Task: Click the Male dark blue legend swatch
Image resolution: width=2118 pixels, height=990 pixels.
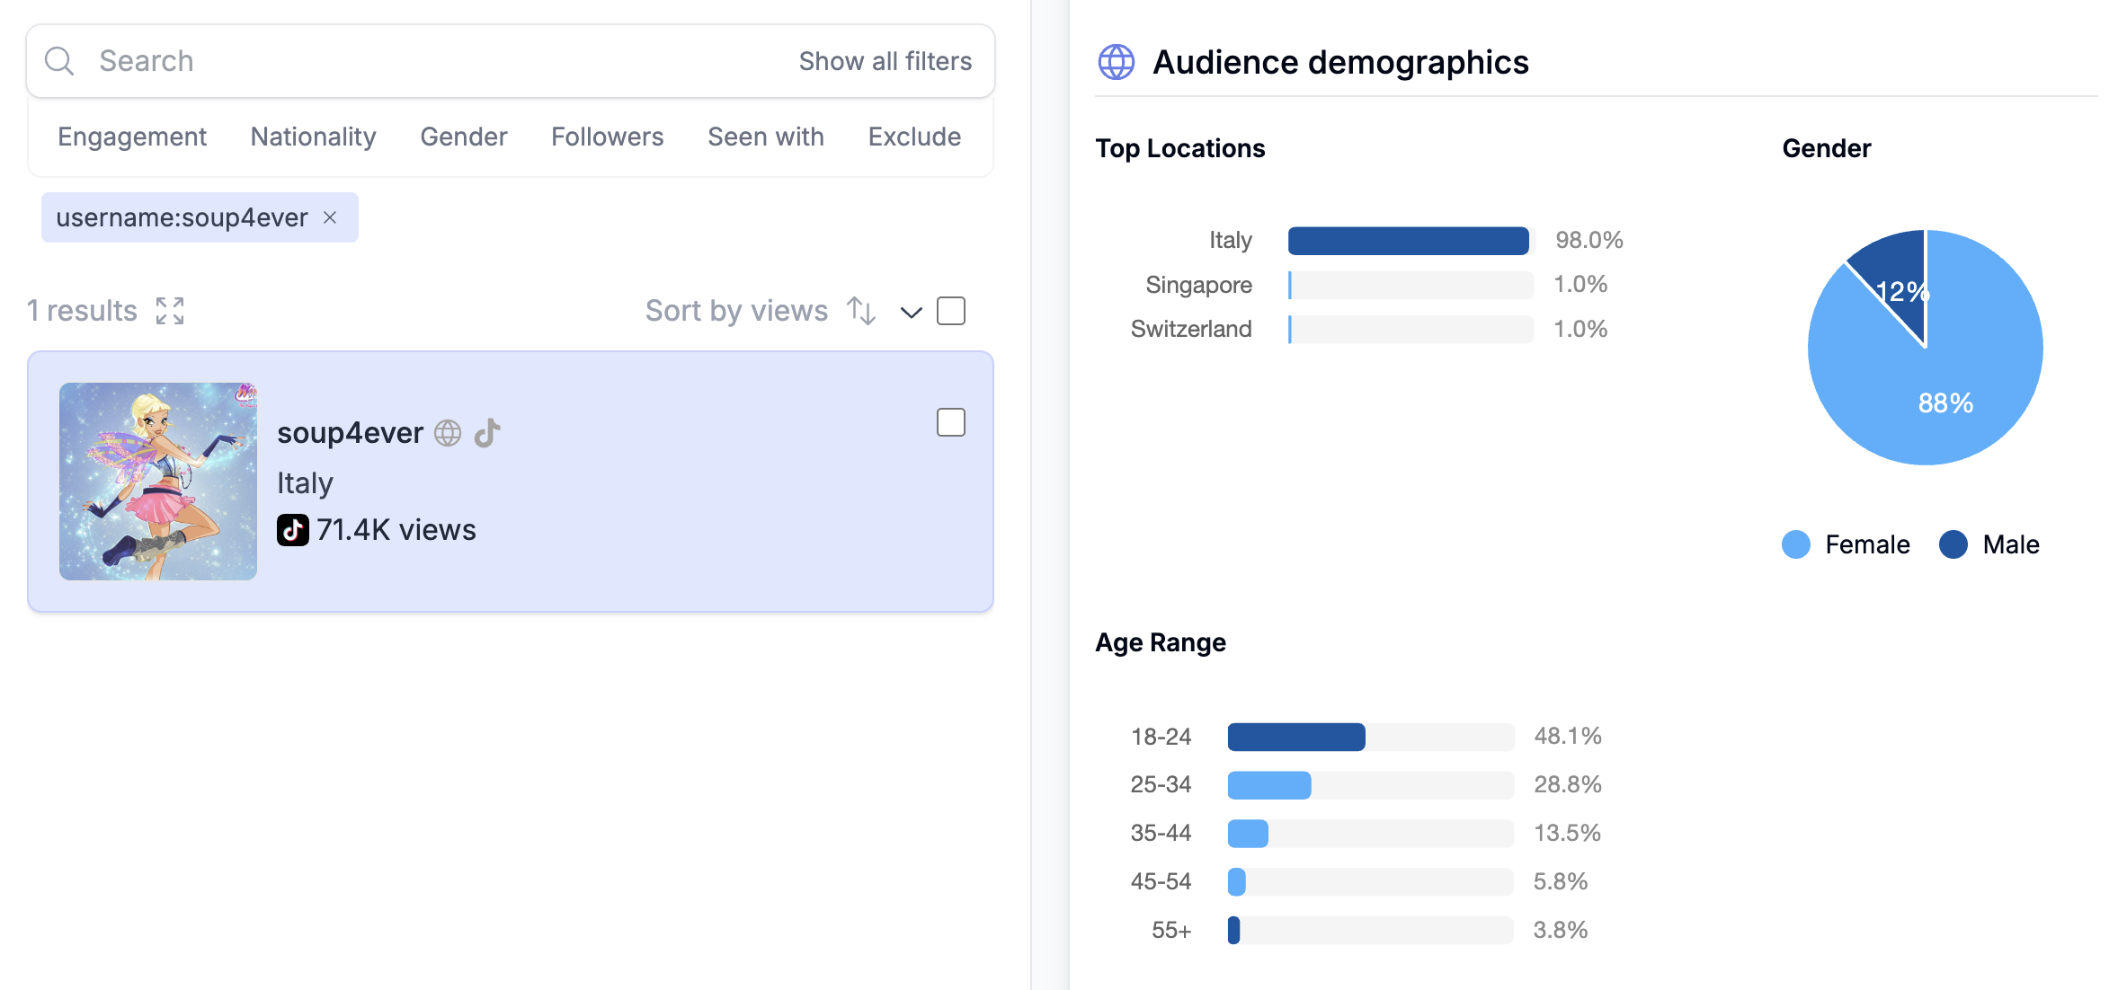Action: 1953,544
